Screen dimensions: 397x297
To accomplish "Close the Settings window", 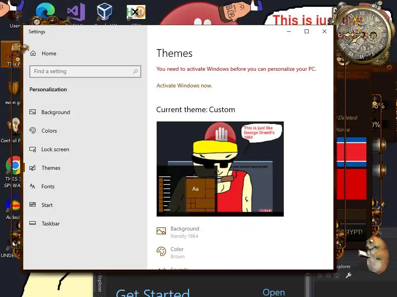I will tap(325, 31).
